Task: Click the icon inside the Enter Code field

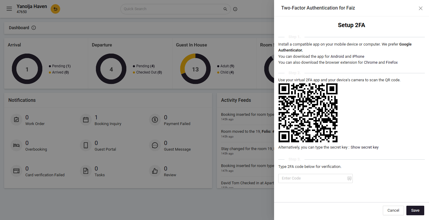Action: (349, 178)
